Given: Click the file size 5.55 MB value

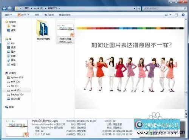Looking at the screenshot, I should 45,134.
